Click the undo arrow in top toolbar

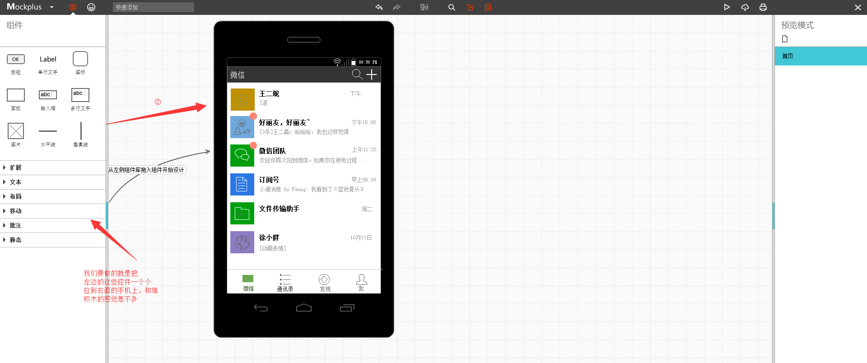[x=379, y=7]
